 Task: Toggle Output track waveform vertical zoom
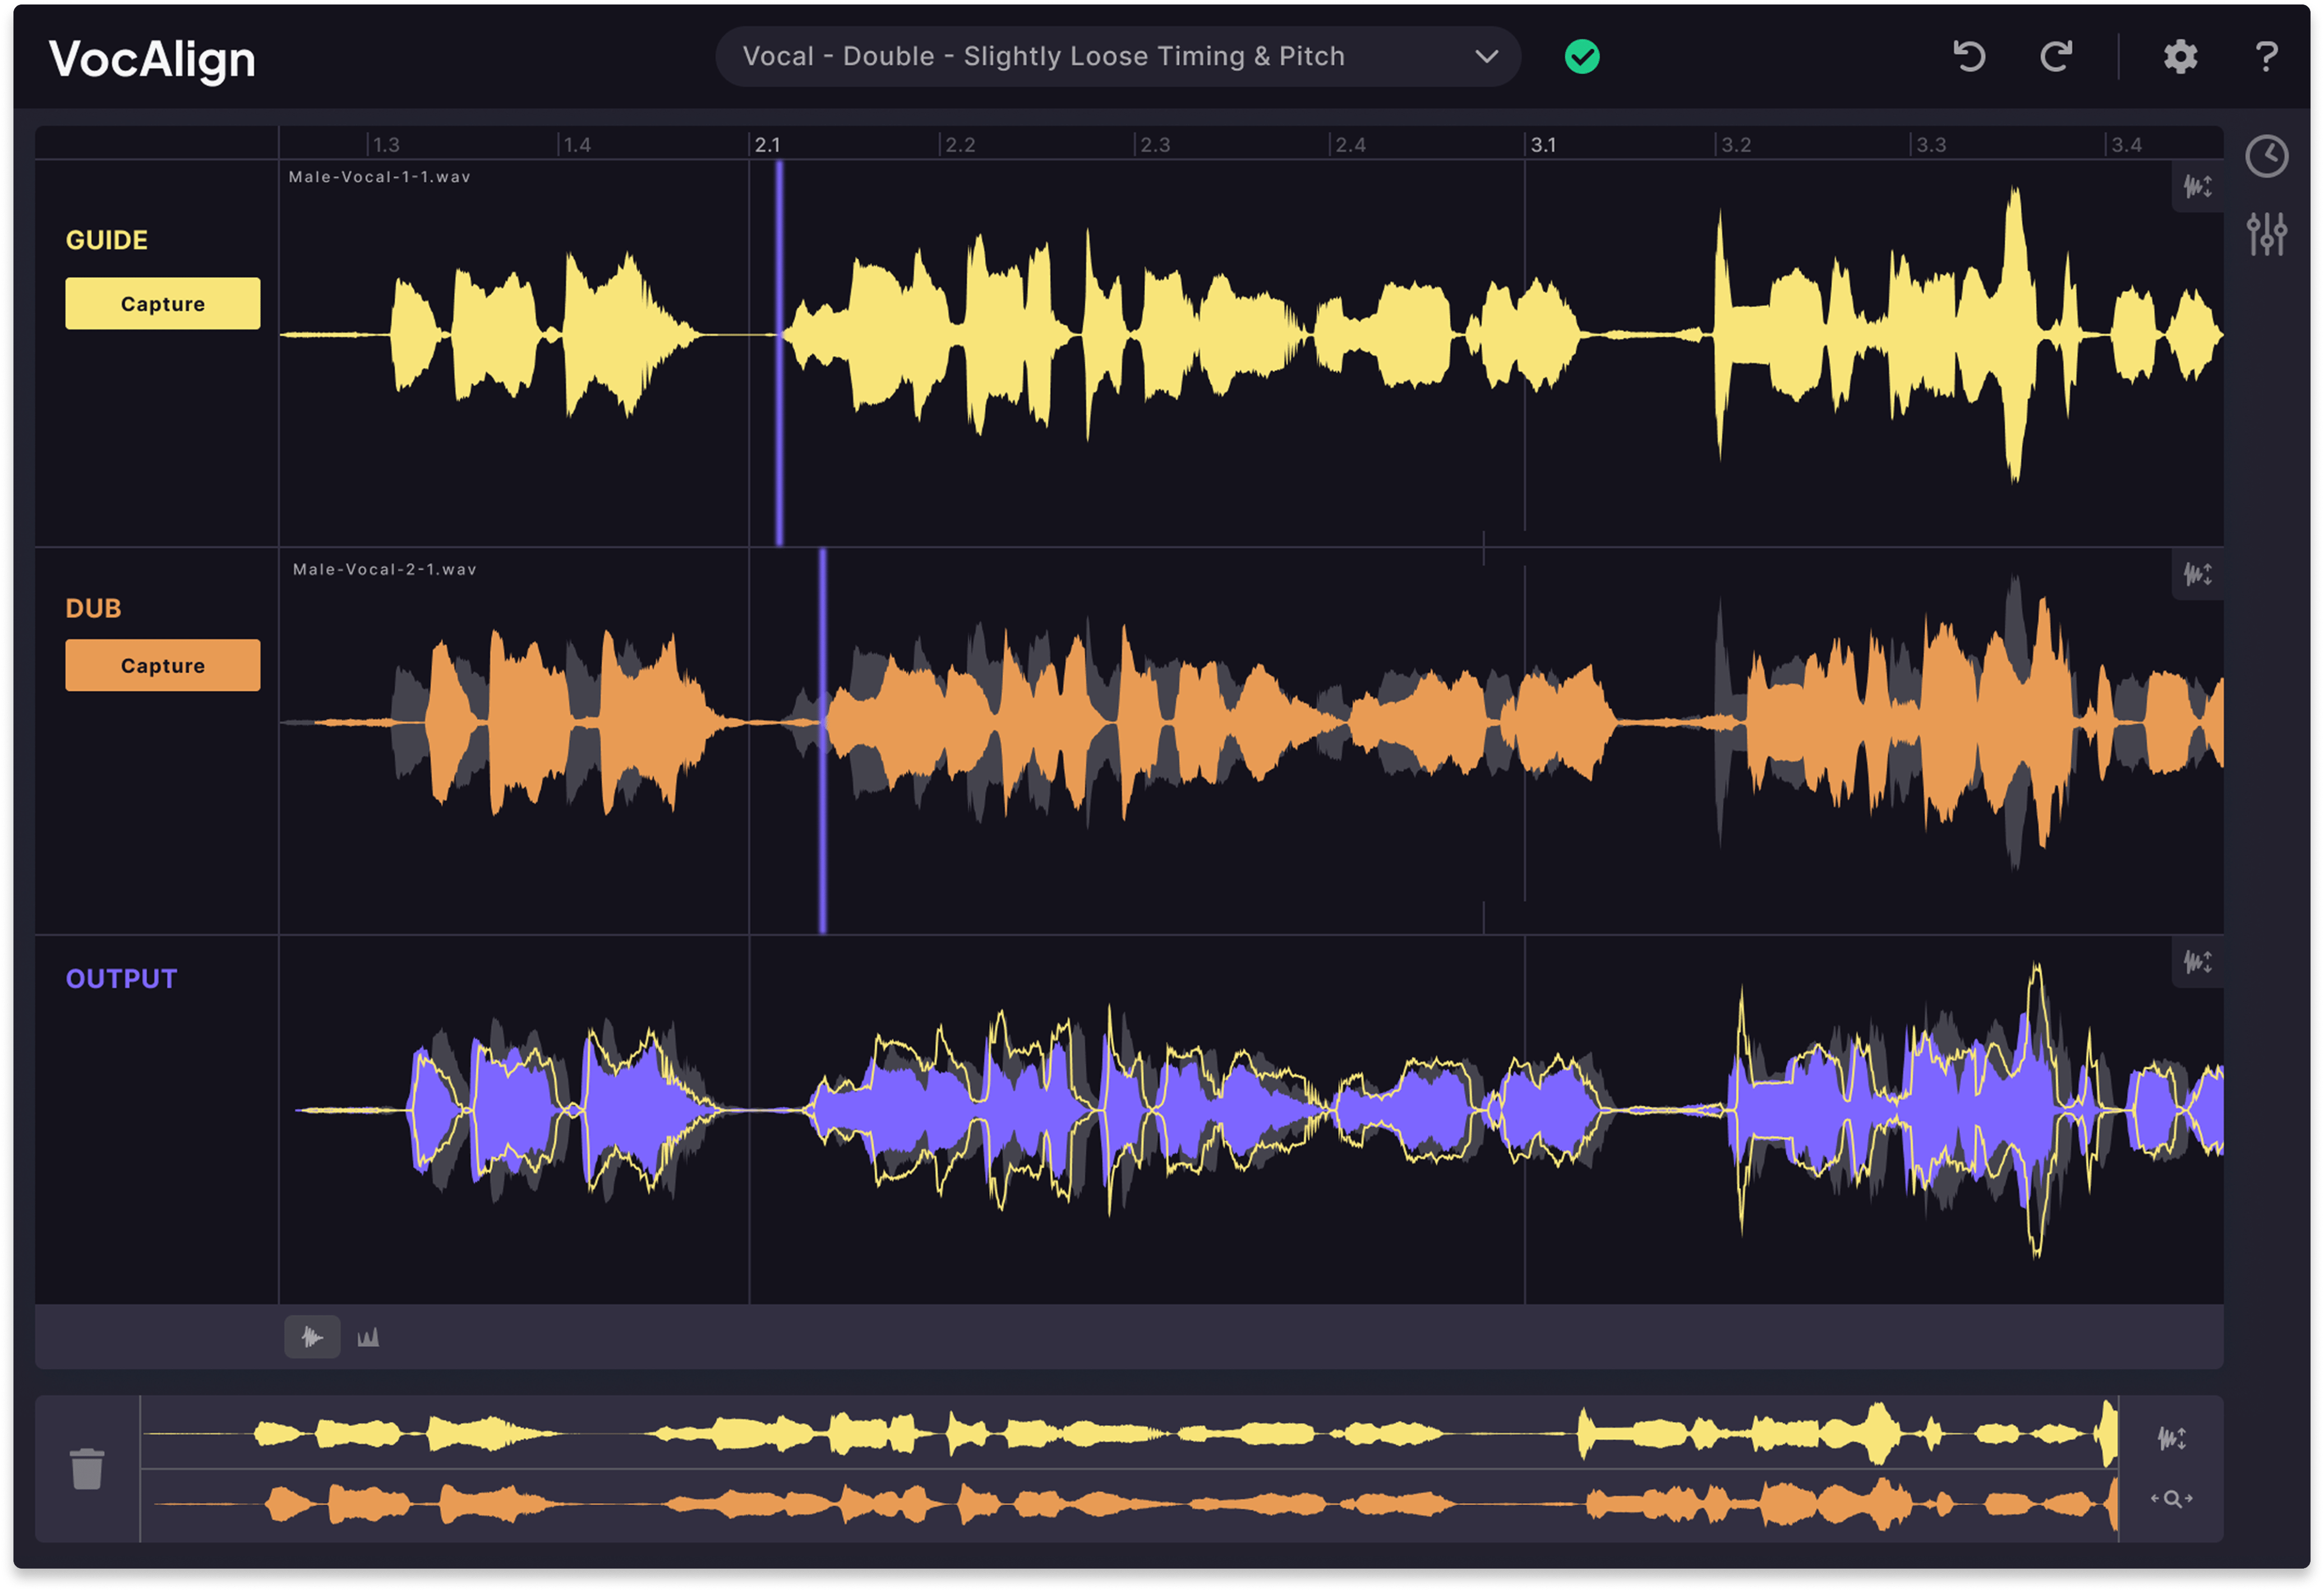2197,963
